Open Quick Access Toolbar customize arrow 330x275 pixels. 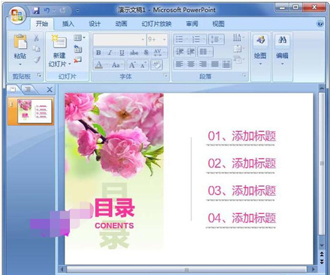pyautogui.click(x=77, y=11)
